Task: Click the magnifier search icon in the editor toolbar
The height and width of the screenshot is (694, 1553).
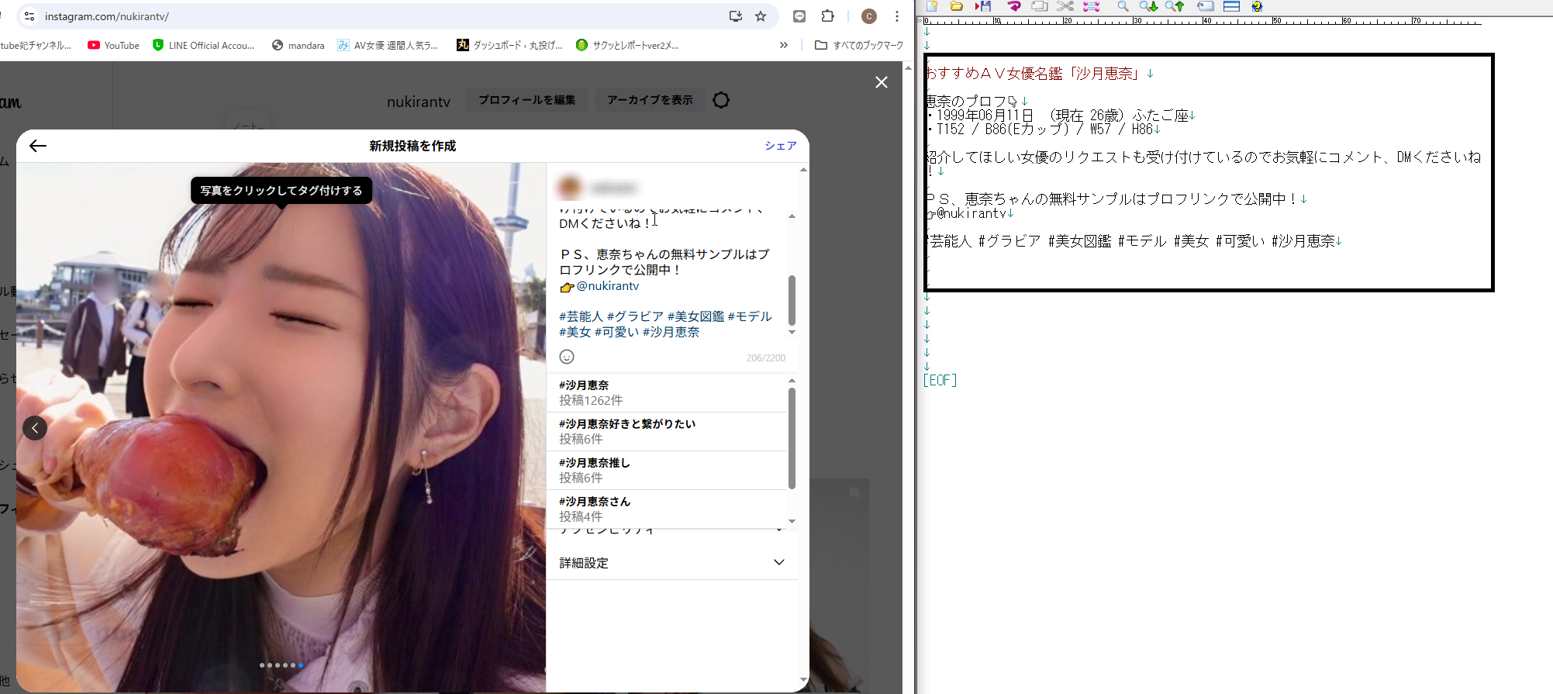Action: (1122, 6)
